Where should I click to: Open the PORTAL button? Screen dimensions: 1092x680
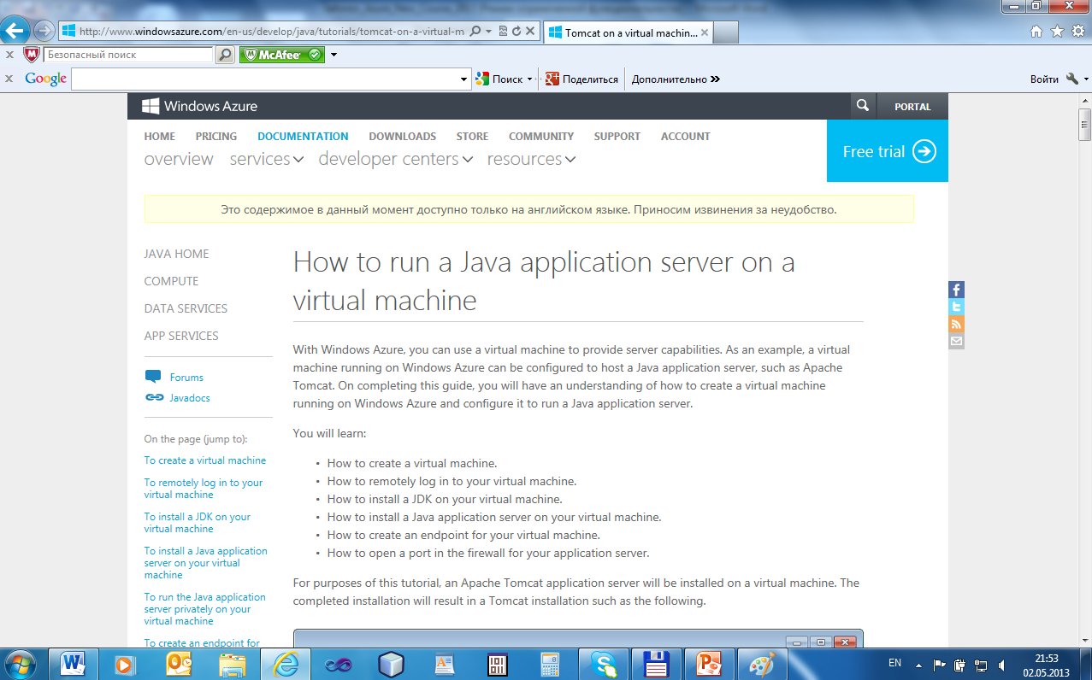pyautogui.click(x=912, y=107)
